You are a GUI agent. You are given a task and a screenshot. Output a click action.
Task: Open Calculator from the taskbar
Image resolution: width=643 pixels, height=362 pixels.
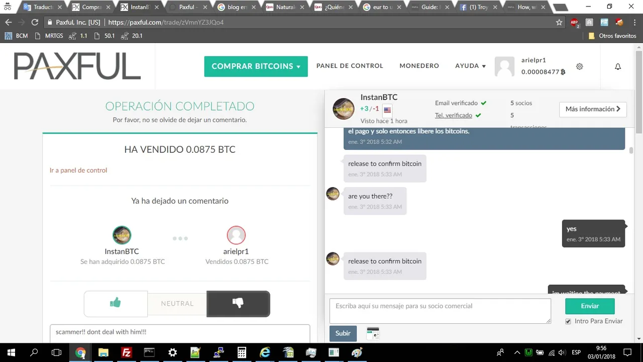(x=242, y=352)
